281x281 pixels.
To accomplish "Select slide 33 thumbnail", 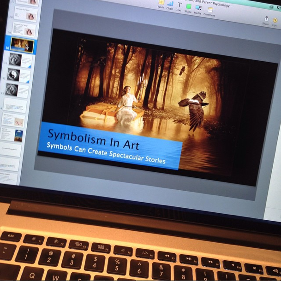I will tap(17, 91).
